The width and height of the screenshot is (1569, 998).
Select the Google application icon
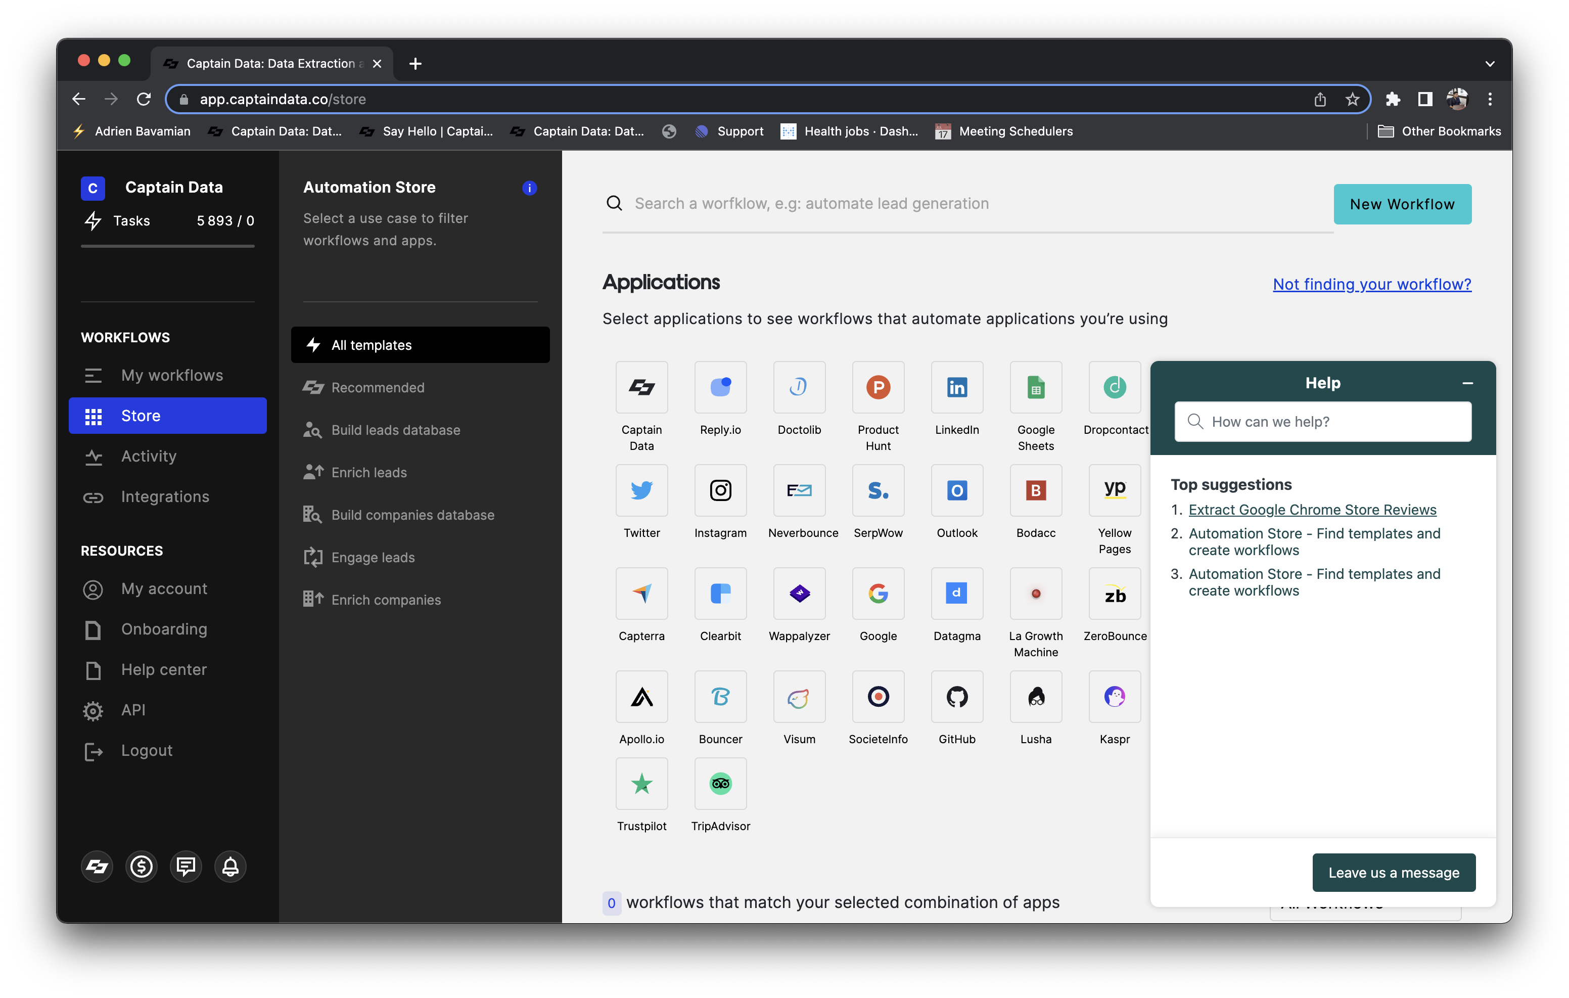click(x=878, y=593)
